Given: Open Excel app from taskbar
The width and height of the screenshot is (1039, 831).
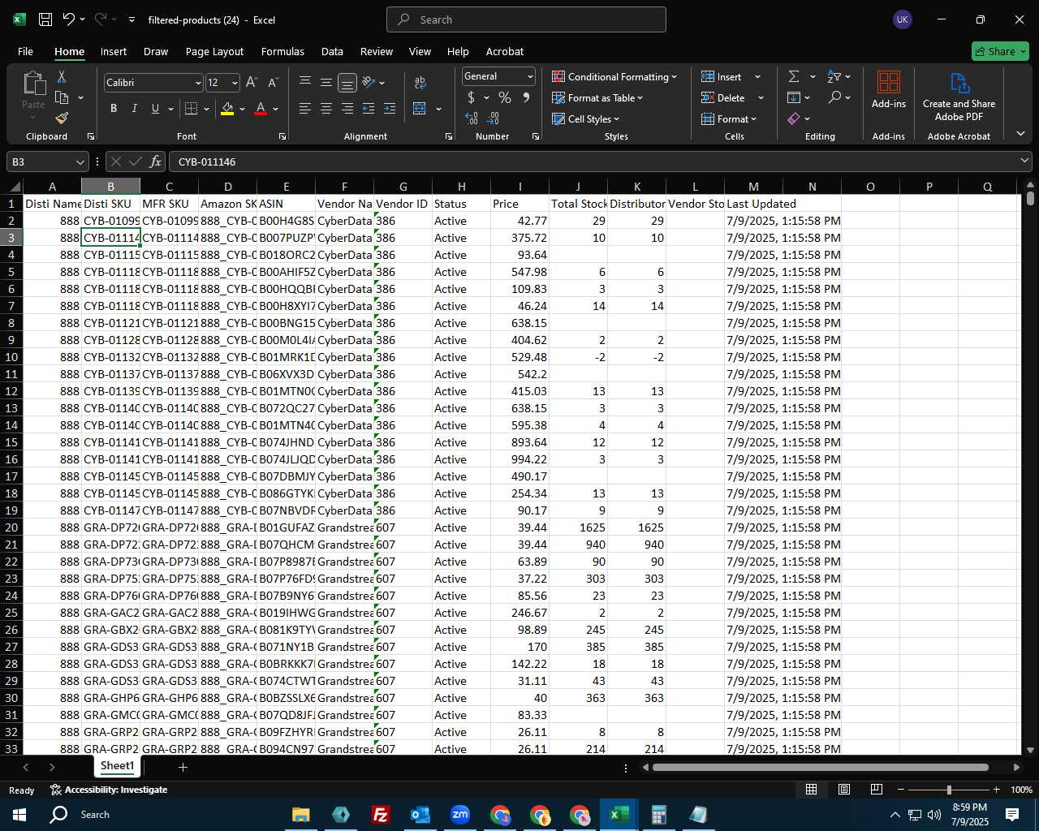Looking at the screenshot, I should (x=619, y=815).
